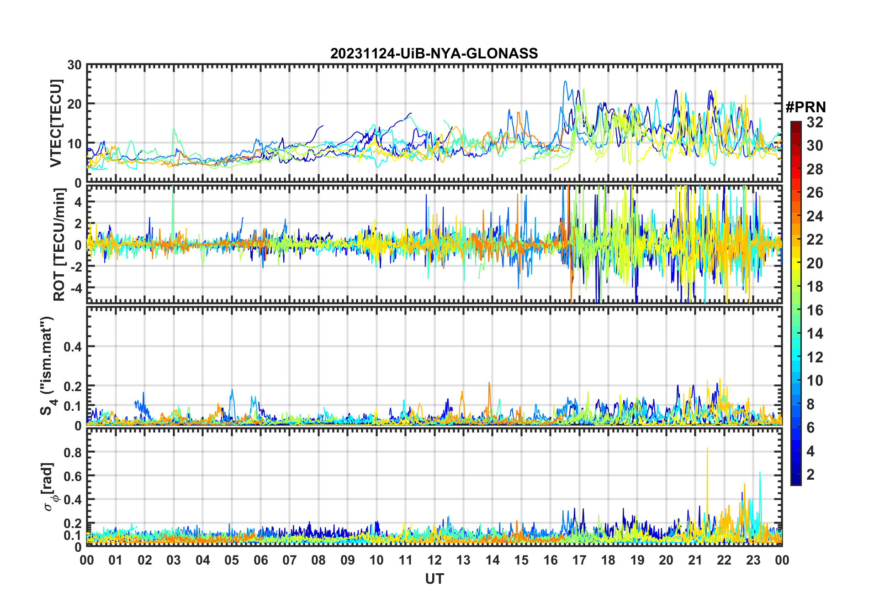Click the σφ[rad] y-axis label
This screenshot has height=607, width=869.
tap(49, 487)
